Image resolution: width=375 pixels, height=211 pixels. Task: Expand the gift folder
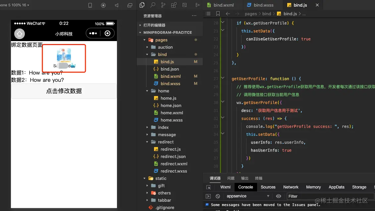point(170,185)
